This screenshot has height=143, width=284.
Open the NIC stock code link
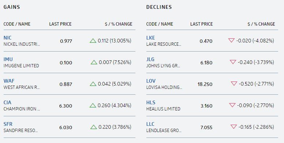pos(7,38)
